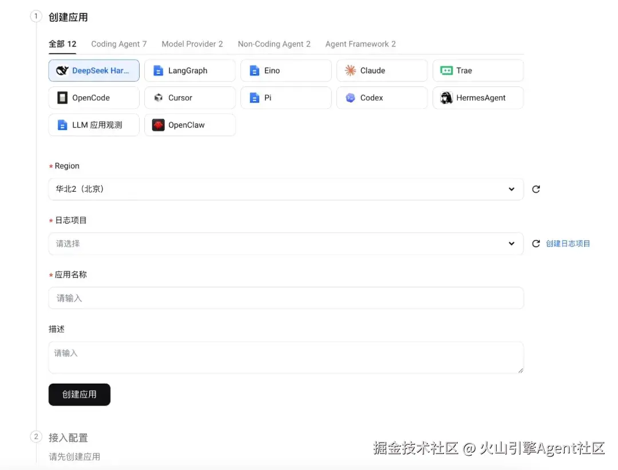Switch to the 全部 12 tab
This screenshot has width=618, height=470.
click(x=62, y=44)
